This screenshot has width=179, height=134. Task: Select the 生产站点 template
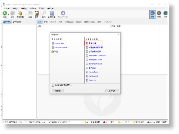pos(92,68)
